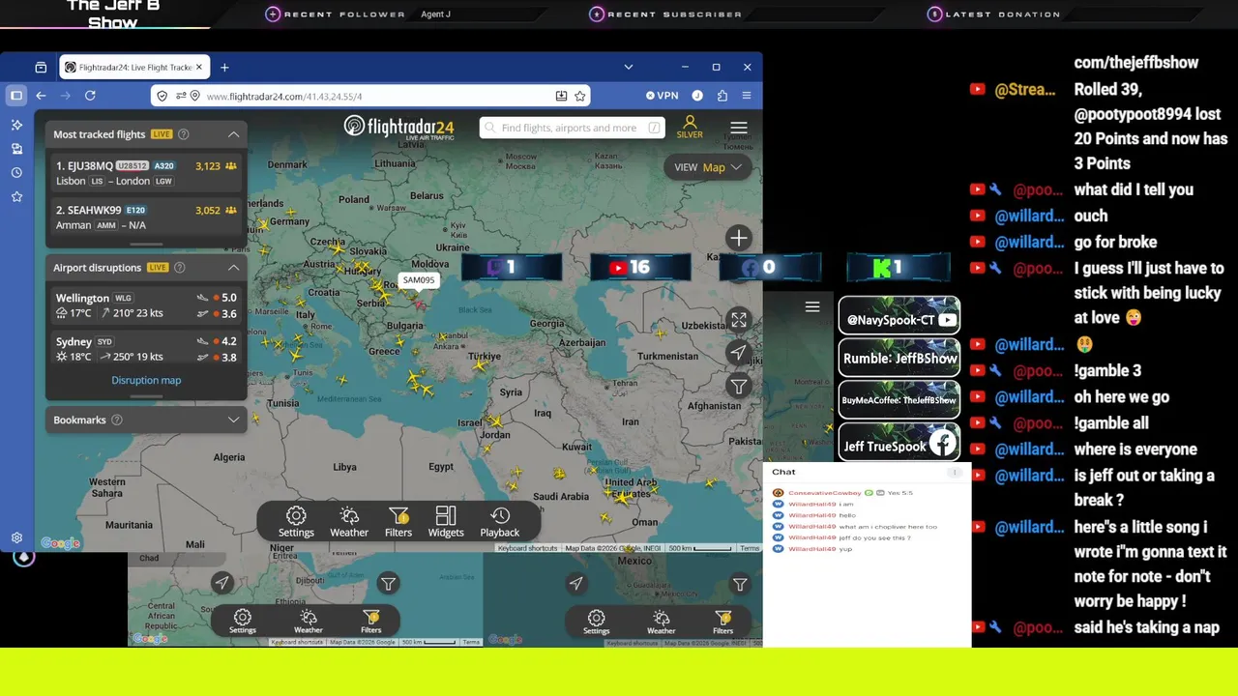Open the browser sidebar settings gear
Screen dimensions: 1238x696
pos(16,537)
